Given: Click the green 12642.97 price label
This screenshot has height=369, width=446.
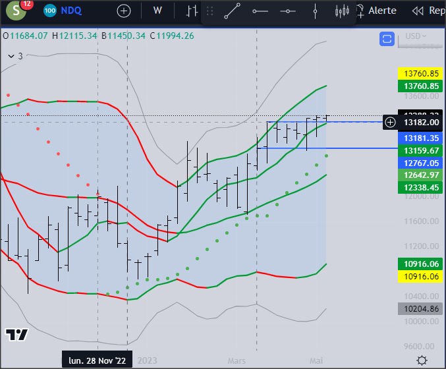Looking at the screenshot, I should click(420, 175).
